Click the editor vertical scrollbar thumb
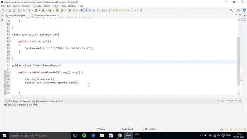 point(239,61)
